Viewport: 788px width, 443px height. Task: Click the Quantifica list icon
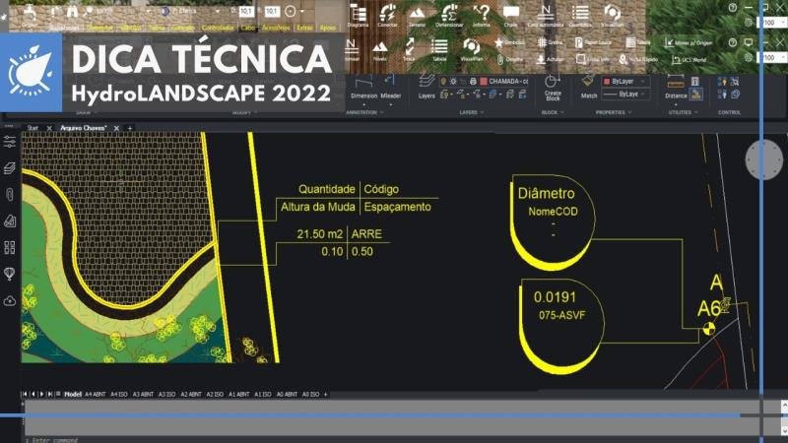[580, 15]
